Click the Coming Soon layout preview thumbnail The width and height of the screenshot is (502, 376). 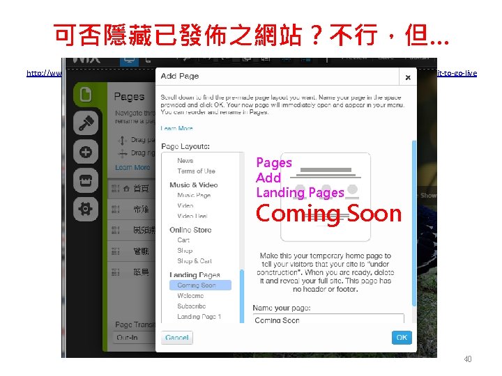click(326, 197)
